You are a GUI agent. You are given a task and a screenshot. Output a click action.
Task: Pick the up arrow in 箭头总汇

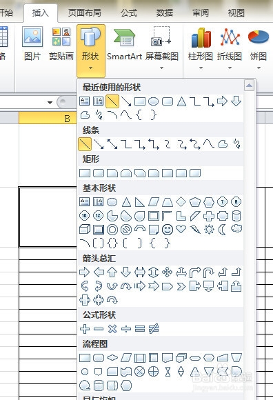(112, 272)
